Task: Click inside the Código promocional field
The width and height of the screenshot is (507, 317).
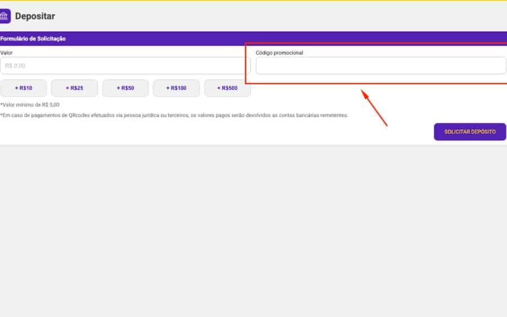Action: click(380, 66)
